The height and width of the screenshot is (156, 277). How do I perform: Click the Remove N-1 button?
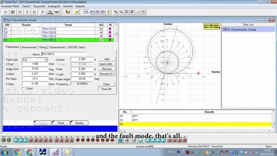pos(107,74)
